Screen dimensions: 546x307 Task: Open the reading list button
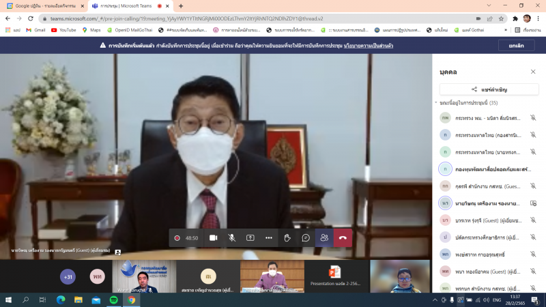tap(528, 30)
